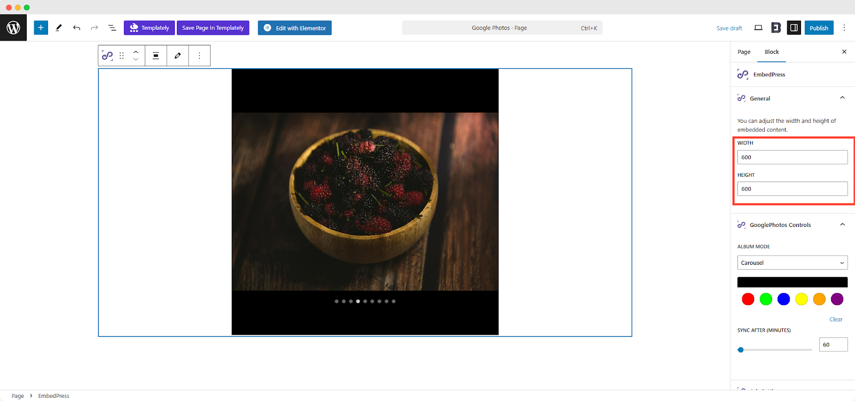Open the preview device icon
This screenshot has height=401, width=855.
click(x=758, y=28)
